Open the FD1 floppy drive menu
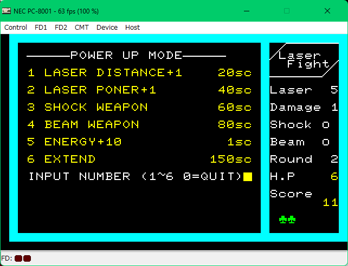The height and width of the screenshot is (266, 348). pyautogui.click(x=41, y=27)
